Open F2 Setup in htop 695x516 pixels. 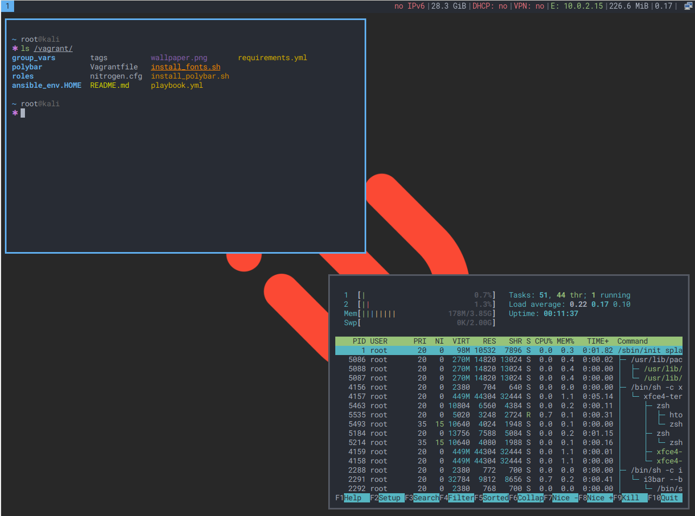point(387,498)
